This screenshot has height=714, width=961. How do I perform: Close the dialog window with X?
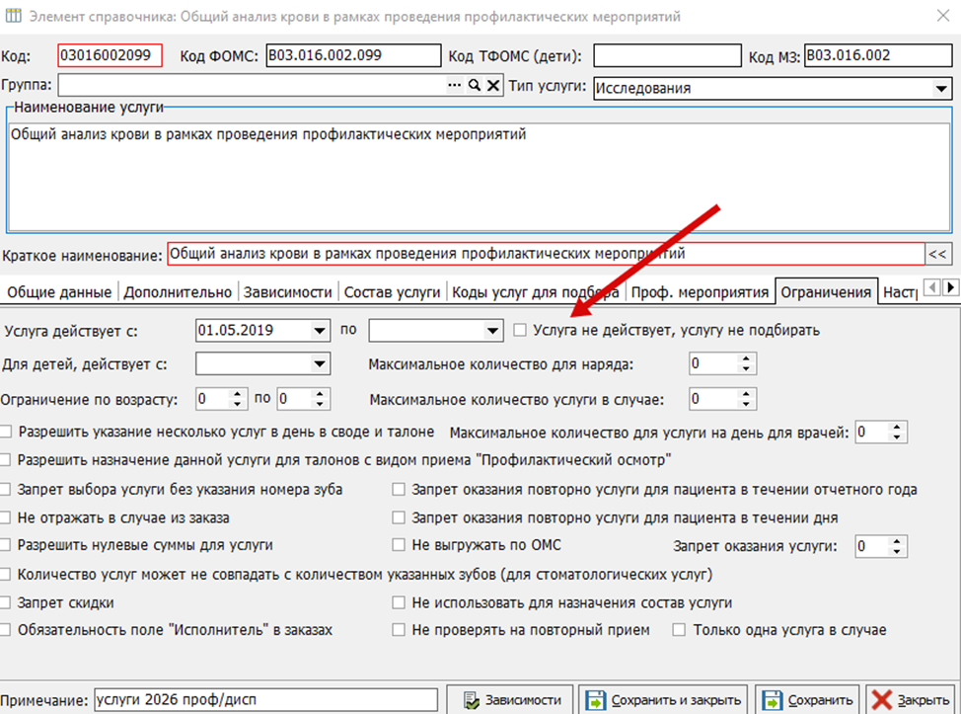pos(943,16)
